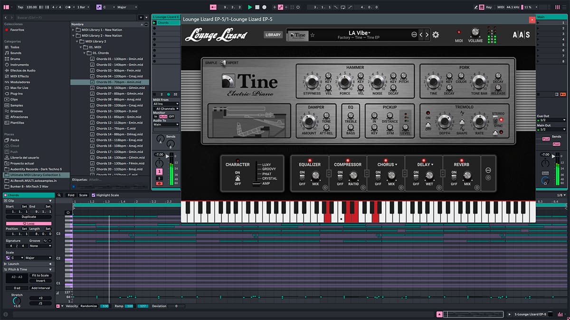Toggle Highlight Scale checkbox
Viewport: 570px width, 320px height.
click(94, 195)
